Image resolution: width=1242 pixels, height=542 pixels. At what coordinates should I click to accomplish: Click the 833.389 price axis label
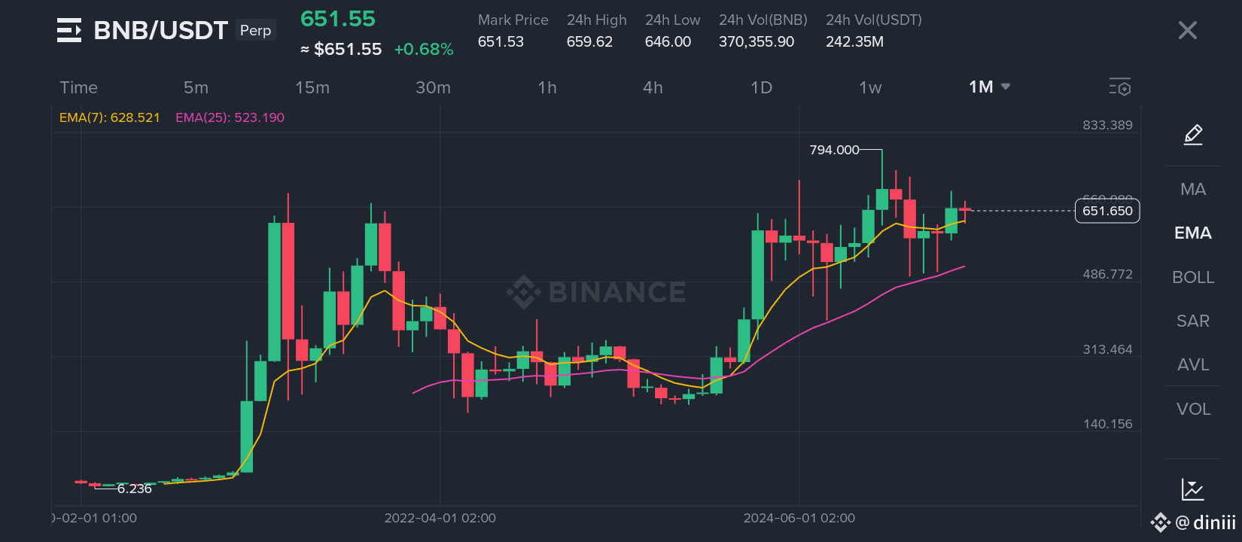point(1107,125)
